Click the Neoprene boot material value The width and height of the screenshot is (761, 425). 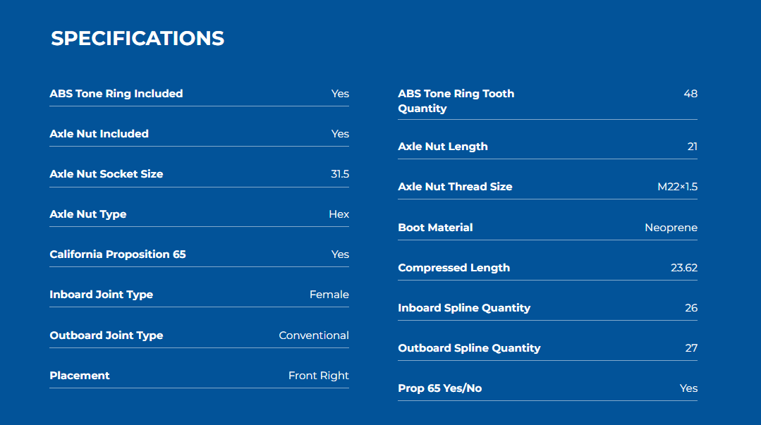click(671, 228)
